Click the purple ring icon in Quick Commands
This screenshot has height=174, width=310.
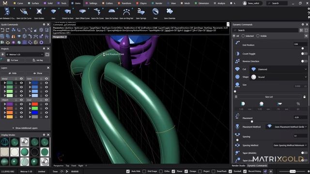pos(41,43)
